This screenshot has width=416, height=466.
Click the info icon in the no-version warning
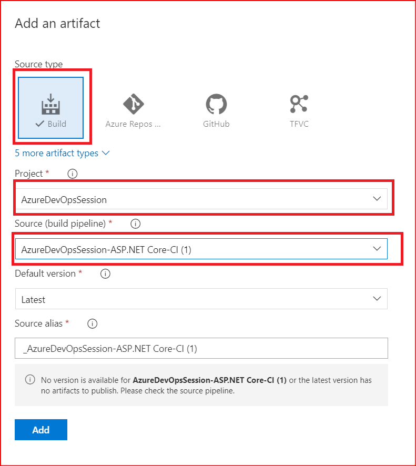(x=30, y=380)
